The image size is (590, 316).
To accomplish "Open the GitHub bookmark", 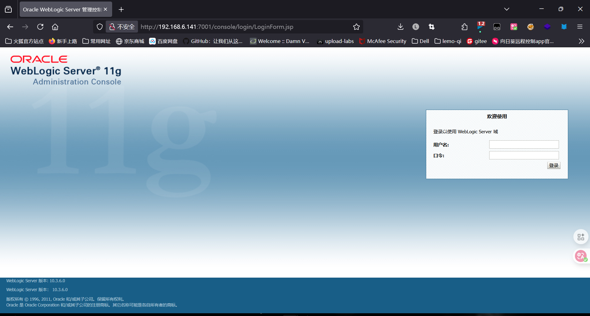I will click(213, 41).
